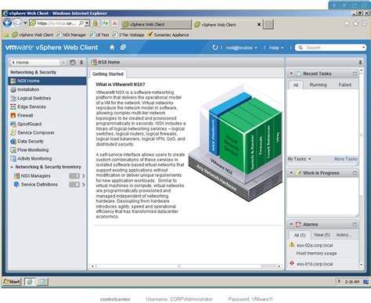Open the esx-02a.corp.local alarm
The width and height of the screenshot is (371, 303).
coord(315,246)
